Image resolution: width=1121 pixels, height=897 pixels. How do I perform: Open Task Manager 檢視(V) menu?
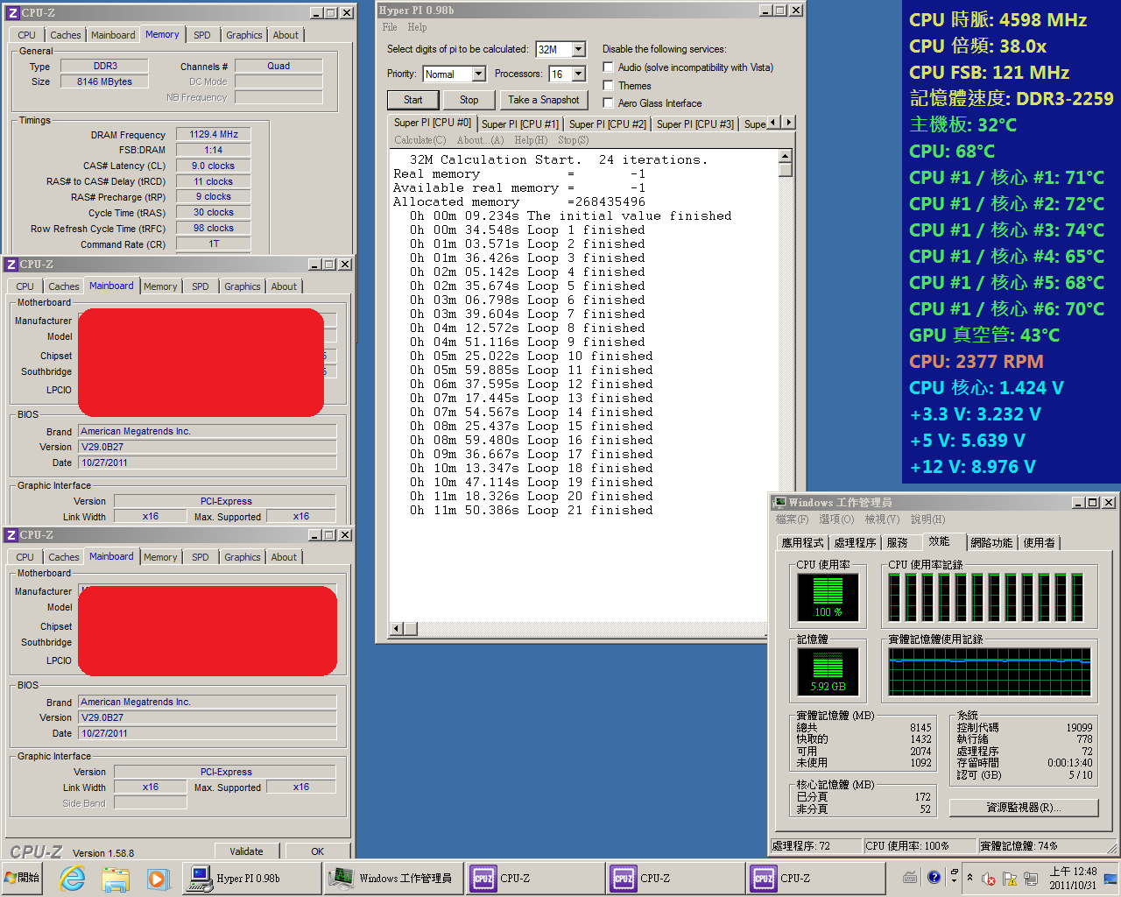[882, 519]
